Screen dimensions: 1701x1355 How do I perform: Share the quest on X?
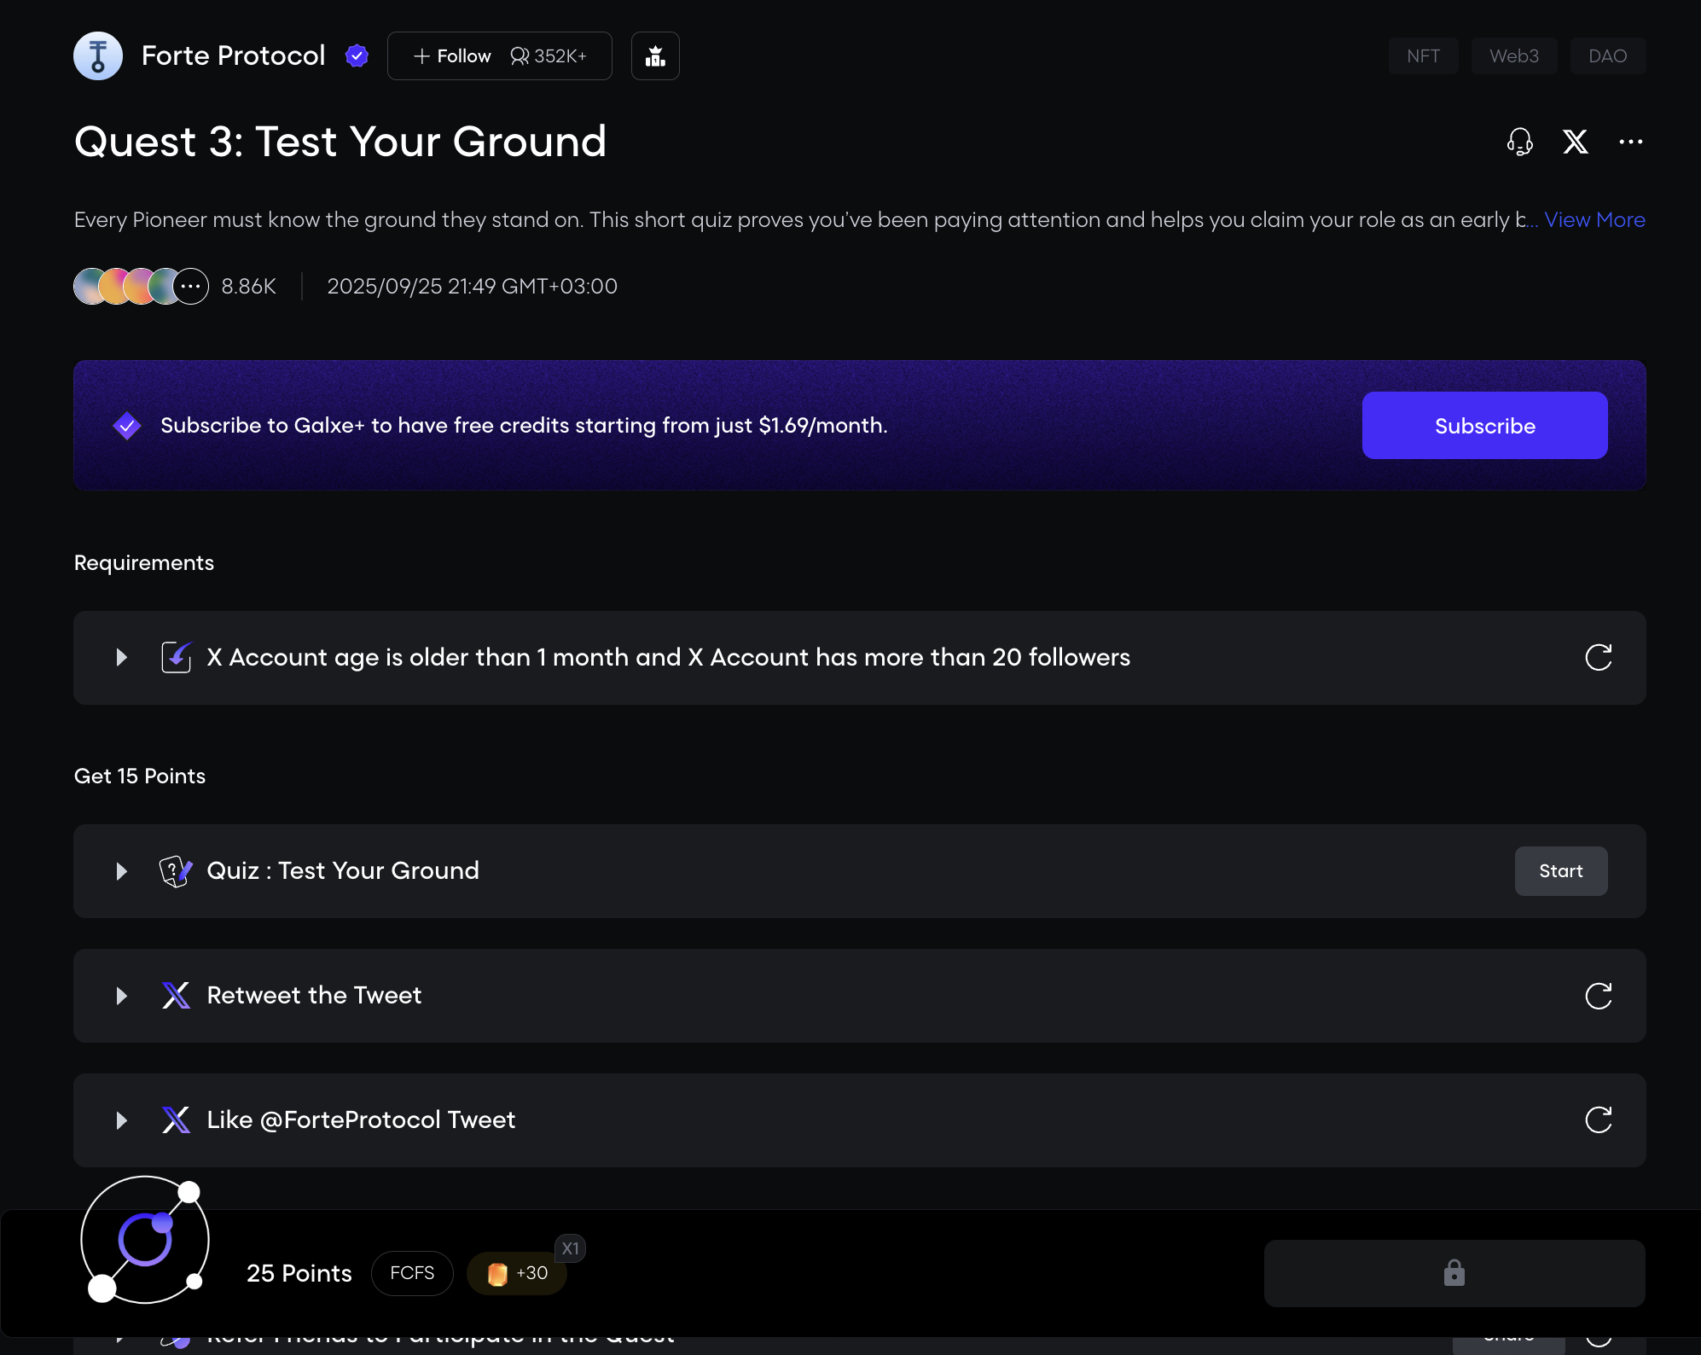[x=1575, y=142]
